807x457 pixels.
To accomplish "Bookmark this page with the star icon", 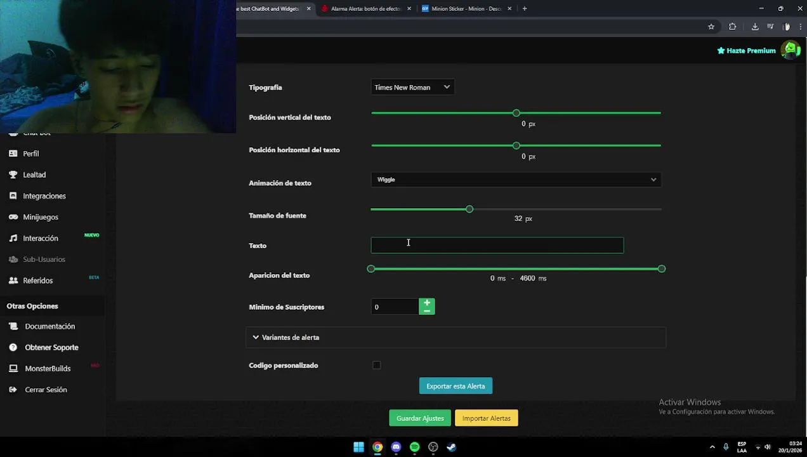I will click(711, 27).
